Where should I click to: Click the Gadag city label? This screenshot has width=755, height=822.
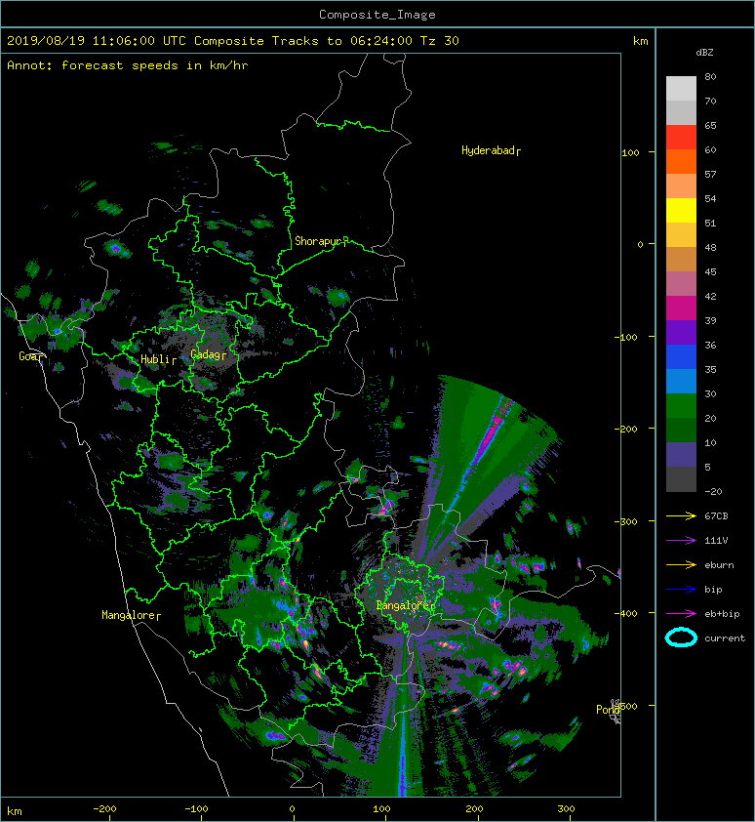coord(206,354)
